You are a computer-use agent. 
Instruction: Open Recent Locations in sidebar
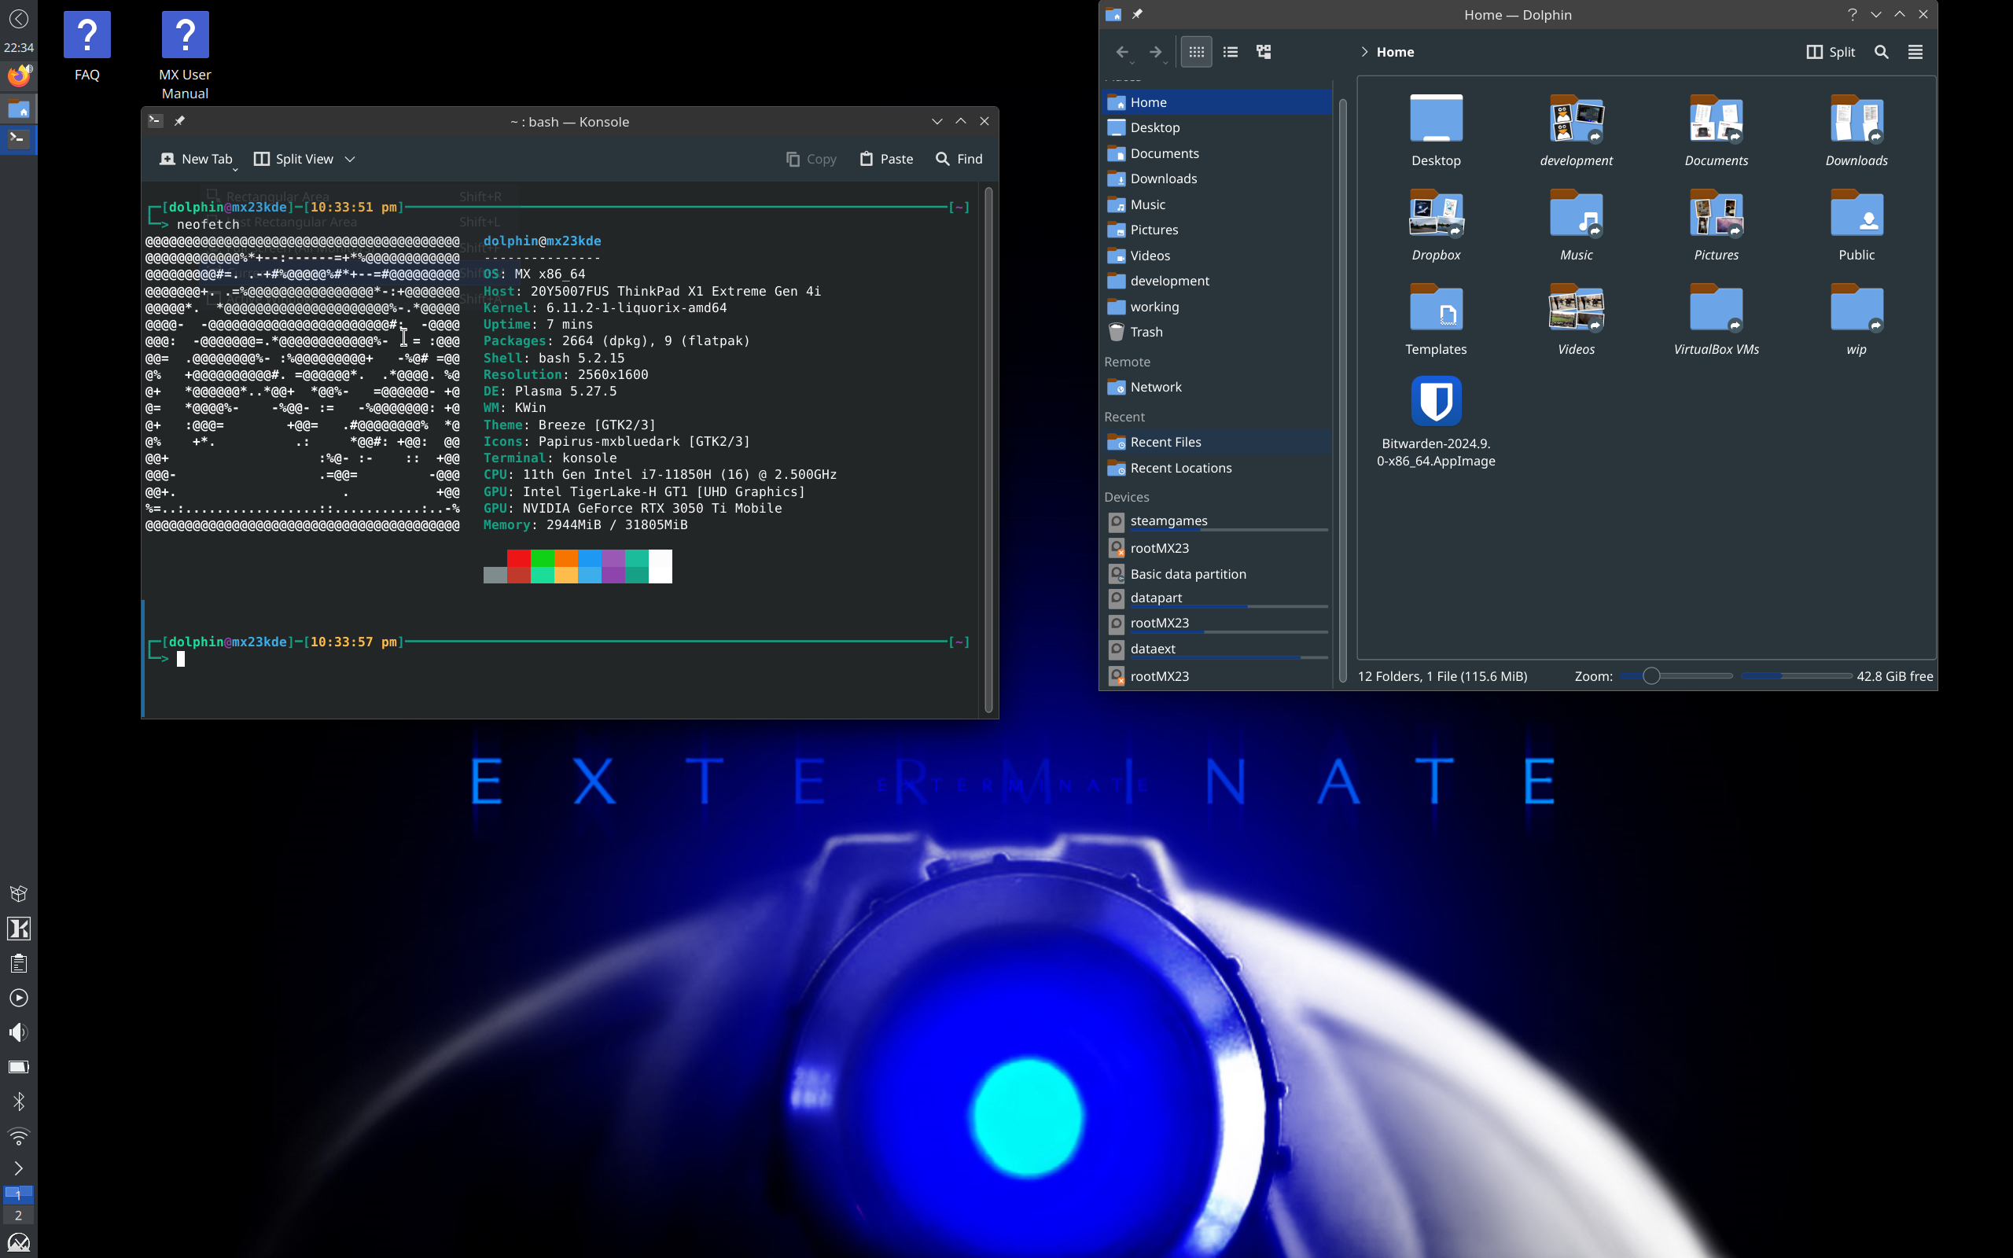pyautogui.click(x=1217, y=468)
